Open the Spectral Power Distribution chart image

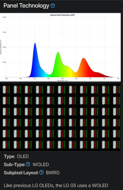[x=60, y=47]
